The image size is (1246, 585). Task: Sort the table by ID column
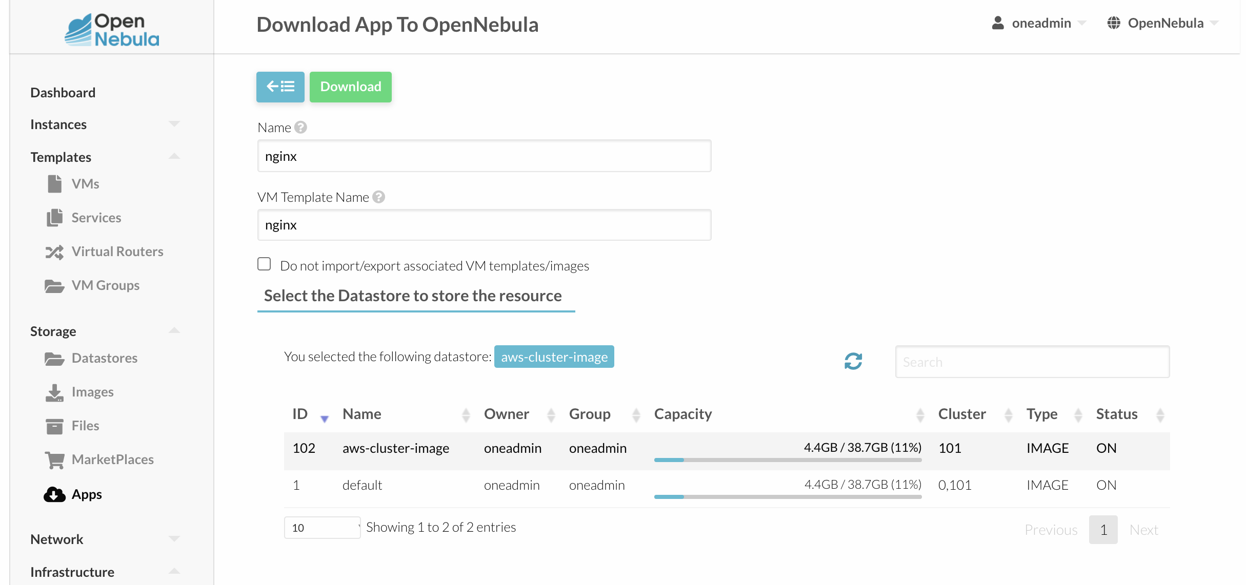click(x=310, y=414)
